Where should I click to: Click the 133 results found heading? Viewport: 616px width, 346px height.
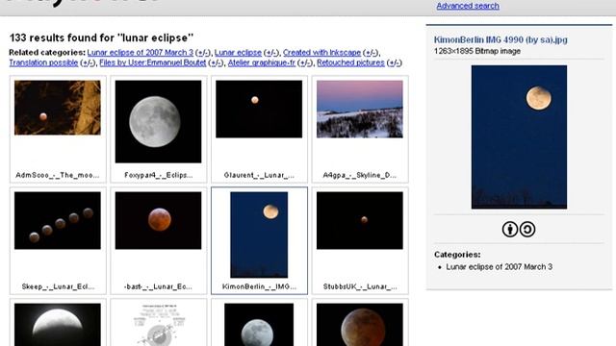pos(101,37)
